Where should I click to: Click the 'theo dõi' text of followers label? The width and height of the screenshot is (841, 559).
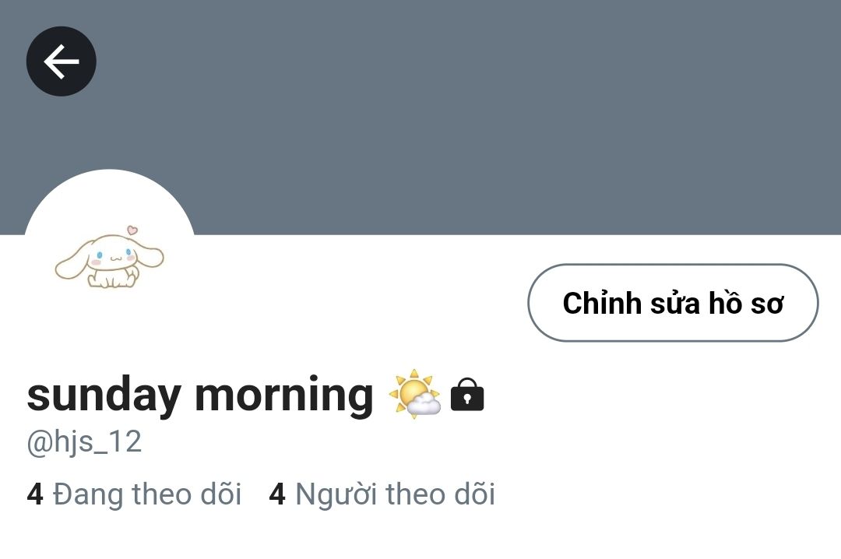[440, 494]
